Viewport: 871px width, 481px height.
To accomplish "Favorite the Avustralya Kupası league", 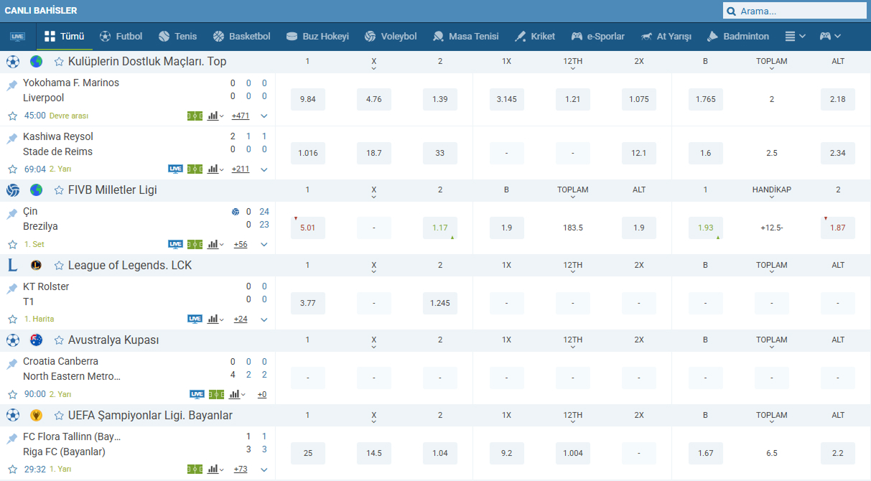I will [x=59, y=340].
